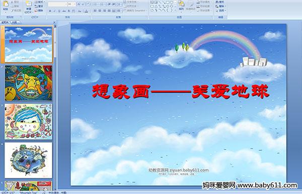Screen dimensions: 302x194
Task: Select the oval shape in shapes gallery
Action: coord(172,3)
